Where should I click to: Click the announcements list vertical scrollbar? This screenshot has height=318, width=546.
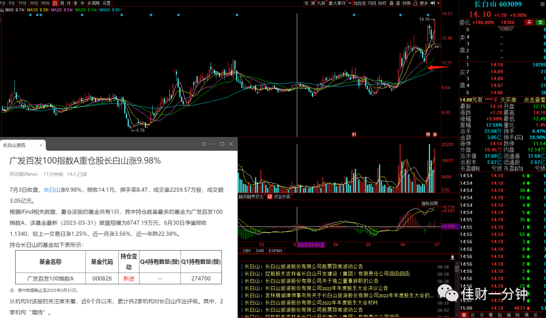point(457,289)
